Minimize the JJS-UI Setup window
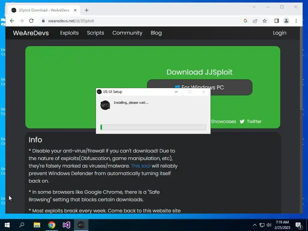 click(x=176, y=92)
